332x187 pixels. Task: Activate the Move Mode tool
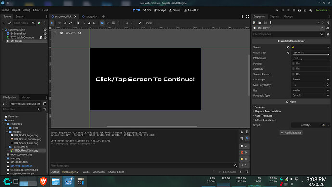59,23
